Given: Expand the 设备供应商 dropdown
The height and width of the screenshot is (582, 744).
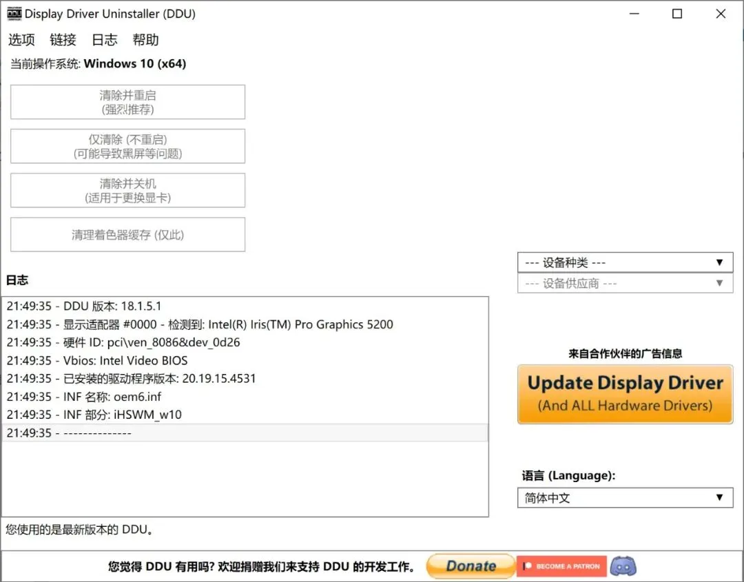Looking at the screenshot, I should click(x=625, y=283).
